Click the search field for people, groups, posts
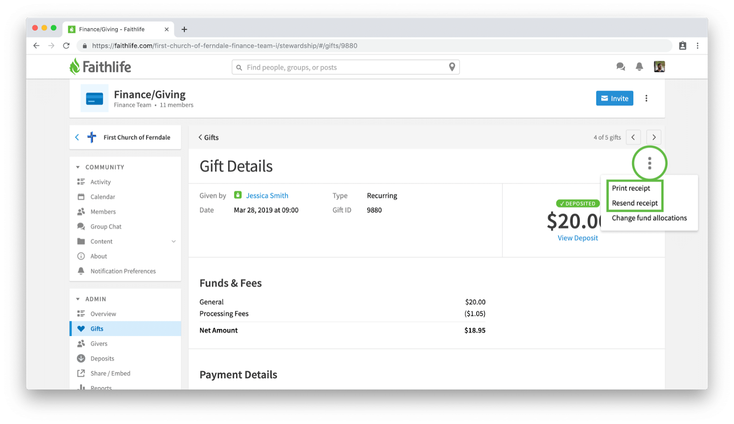Image resolution: width=734 pixels, height=424 pixels. 345,67
